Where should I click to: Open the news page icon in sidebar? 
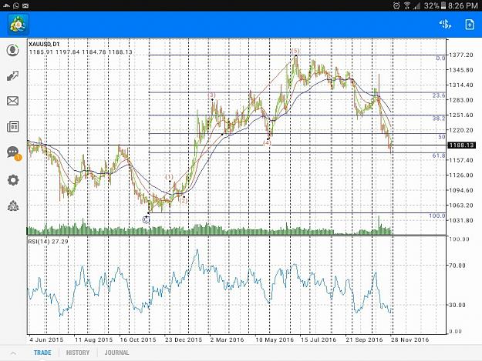coord(12,126)
